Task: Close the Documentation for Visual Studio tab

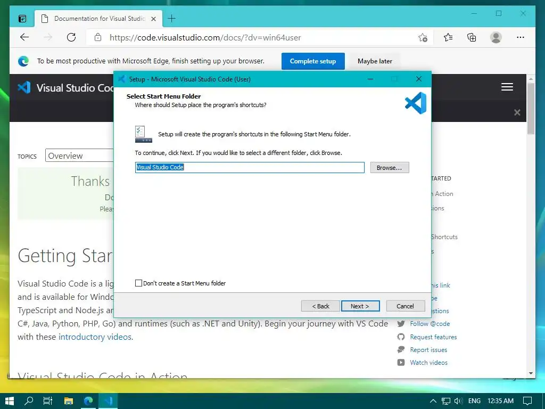Action: (x=153, y=19)
